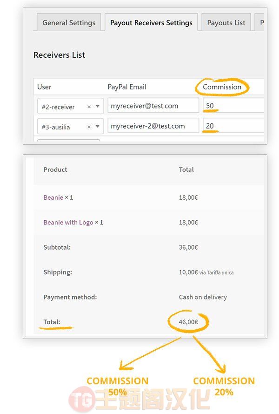Open the #2-receiver user select box
Screen dimensions: 279x414
point(70,106)
